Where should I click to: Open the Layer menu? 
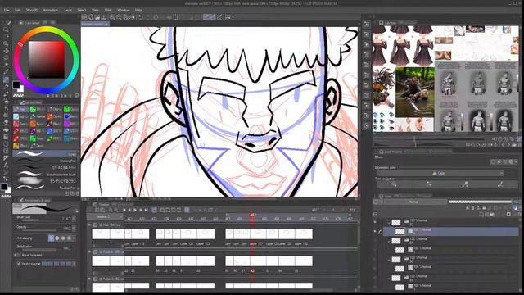click(68, 10)
